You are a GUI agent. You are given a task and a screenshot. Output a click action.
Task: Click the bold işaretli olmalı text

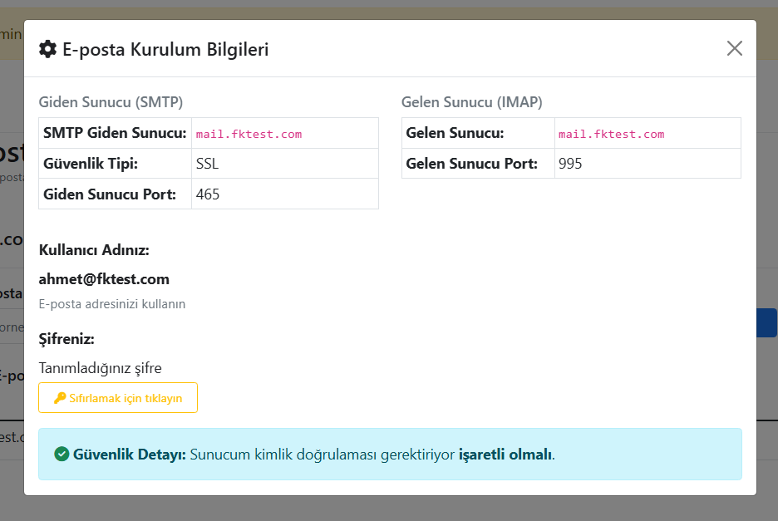tap(505, 455)
